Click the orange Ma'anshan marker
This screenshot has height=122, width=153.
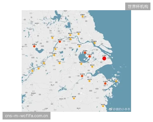[55, 49]
